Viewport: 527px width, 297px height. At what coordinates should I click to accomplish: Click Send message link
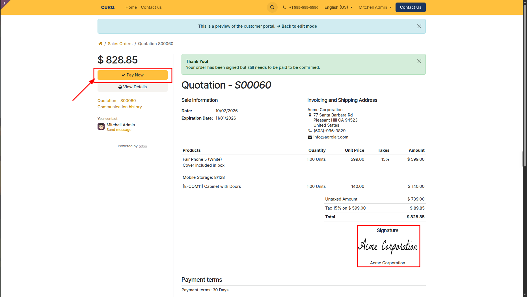pos(119,130)
